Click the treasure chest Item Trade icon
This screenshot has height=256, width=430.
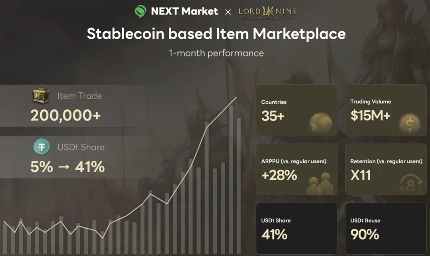tap(41, 96)
